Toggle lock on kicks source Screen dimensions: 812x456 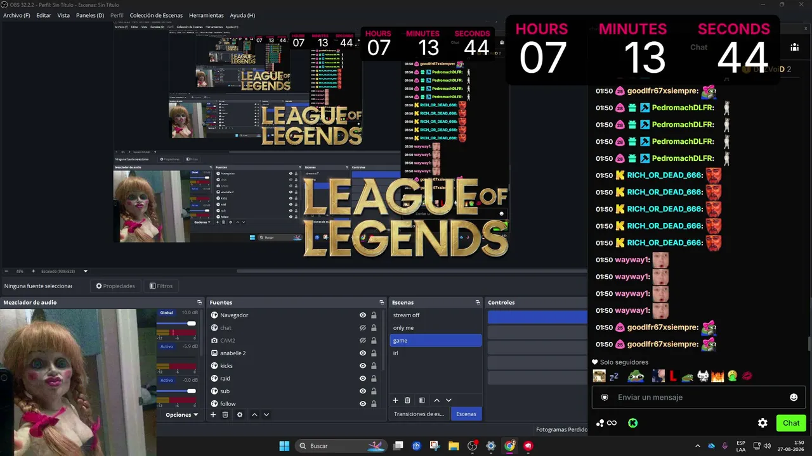(374, 366)
